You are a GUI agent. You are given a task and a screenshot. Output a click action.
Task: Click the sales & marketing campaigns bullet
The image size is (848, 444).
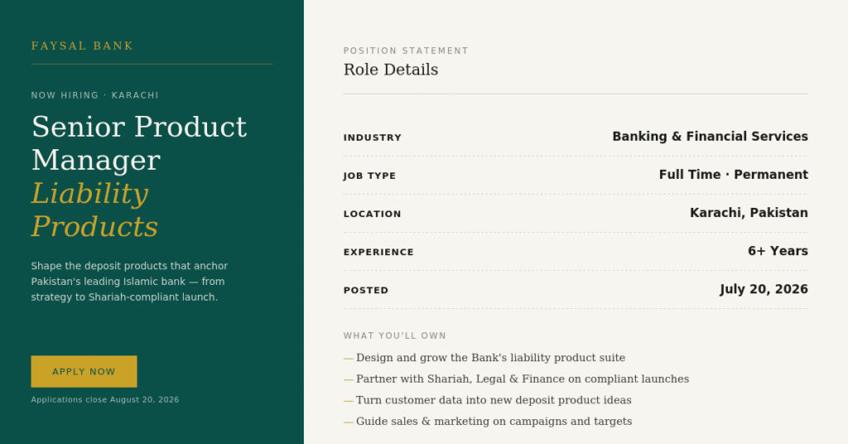[x=487, y=422]
